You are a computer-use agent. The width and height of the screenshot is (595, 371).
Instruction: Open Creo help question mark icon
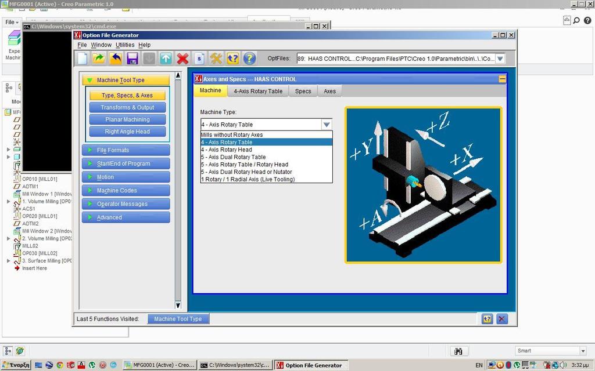587,20
